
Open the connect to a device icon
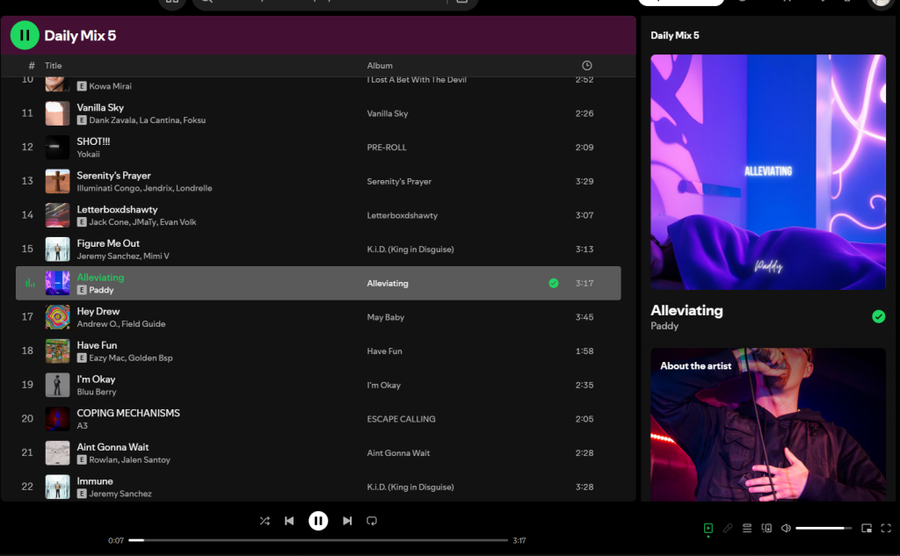(x=766, y=528)
